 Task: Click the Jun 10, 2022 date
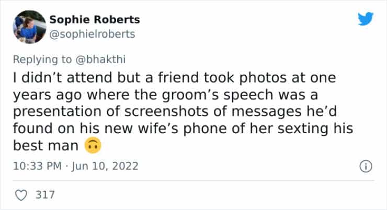(108, 167)
